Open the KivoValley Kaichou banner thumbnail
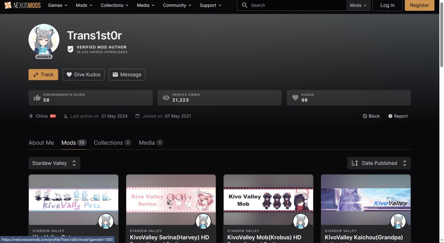The image size is (444, 243). coord(366,200)
